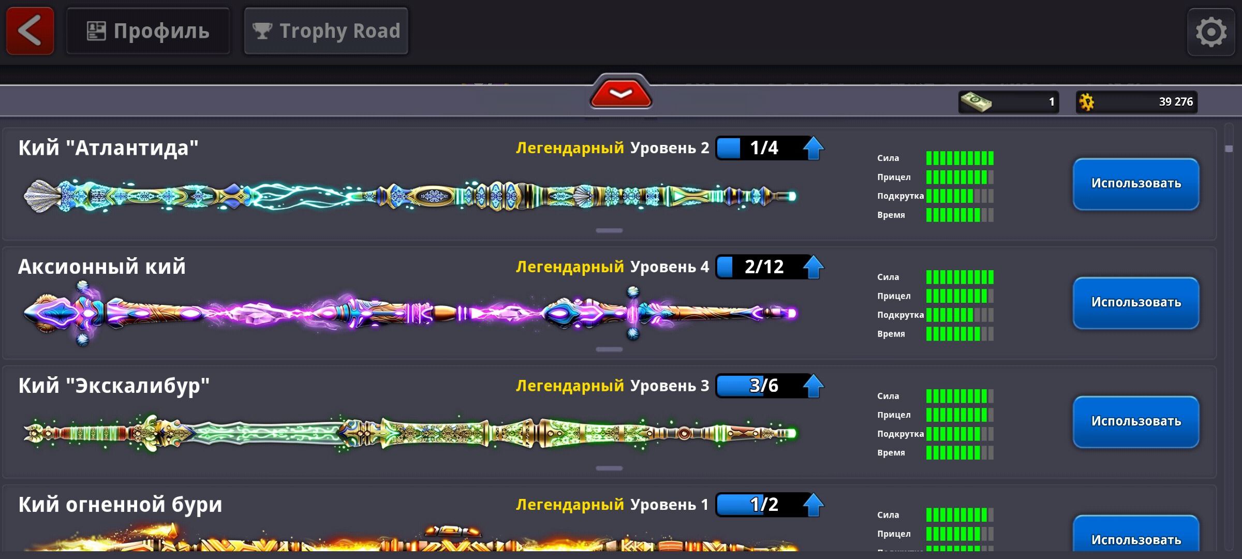The image size is (1242, 559).
Task: Click the 3/6 progress bar for Экскалибур
Action: click(764, 386)
